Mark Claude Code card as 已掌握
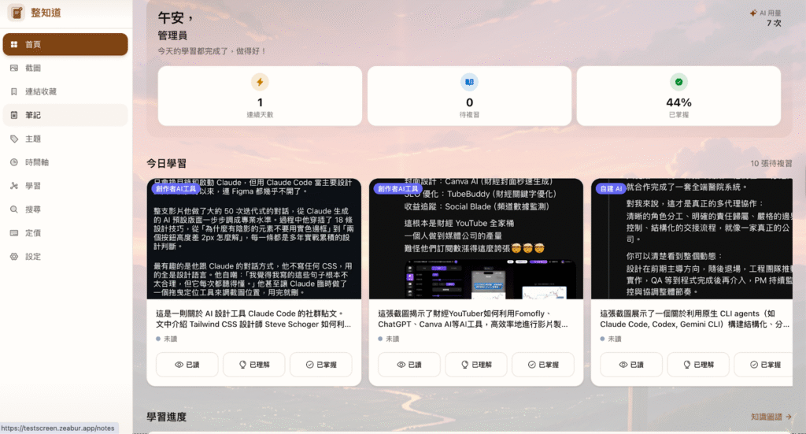This screenshot has width=806, height=434. point(321,365)
